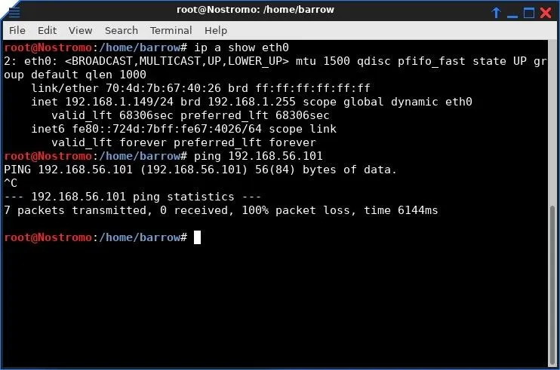Screen dimensions: 560x370
Task: Click the window menu icon in title bar
Action: coord(14,12)
